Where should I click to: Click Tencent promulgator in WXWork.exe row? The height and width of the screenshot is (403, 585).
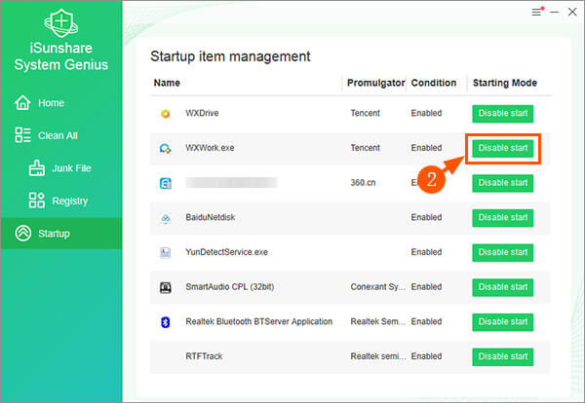(365, 148)
